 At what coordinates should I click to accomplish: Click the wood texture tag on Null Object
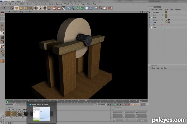[x=166, y=12]
